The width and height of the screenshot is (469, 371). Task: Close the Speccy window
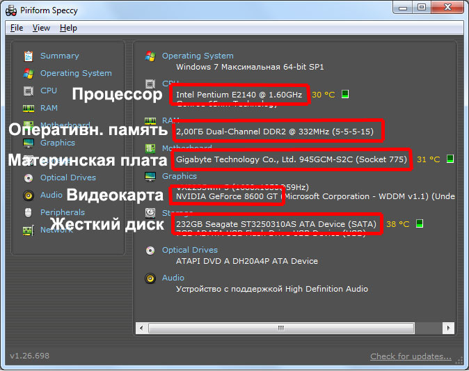(447, 8)
